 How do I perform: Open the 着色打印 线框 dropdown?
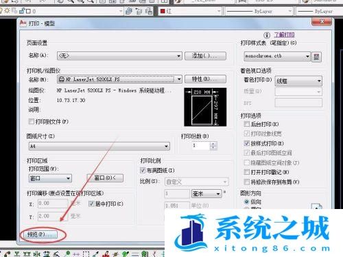298,81
